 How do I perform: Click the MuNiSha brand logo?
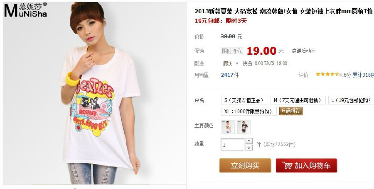point(25,10)
